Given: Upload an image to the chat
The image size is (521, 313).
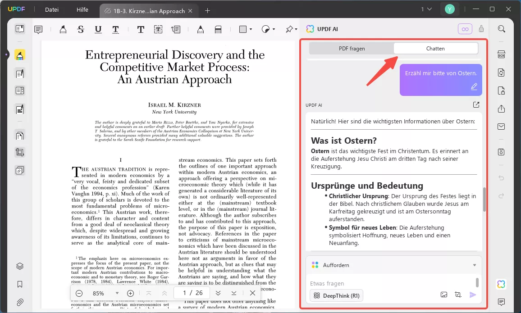Looking at the screenshot, I should click(444, 295).
